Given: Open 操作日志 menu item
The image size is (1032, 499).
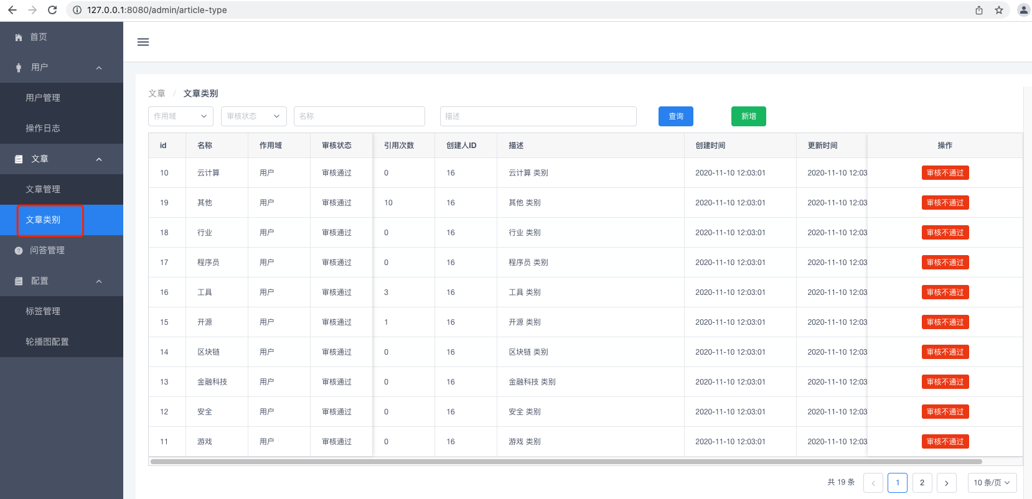Looking at the screenshot, I should tap(62, 128).
